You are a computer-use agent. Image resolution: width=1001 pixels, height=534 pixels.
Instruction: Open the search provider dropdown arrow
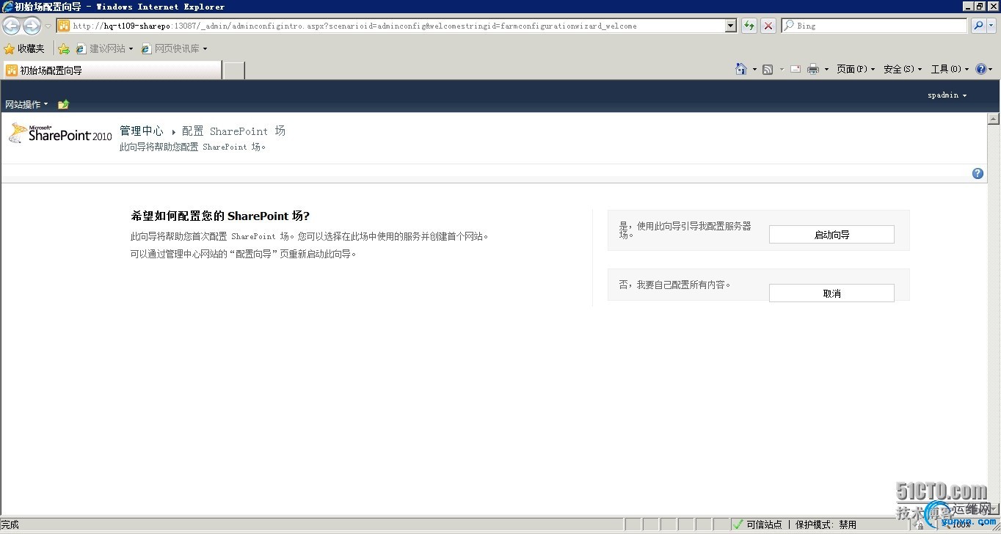coord(991,26)
